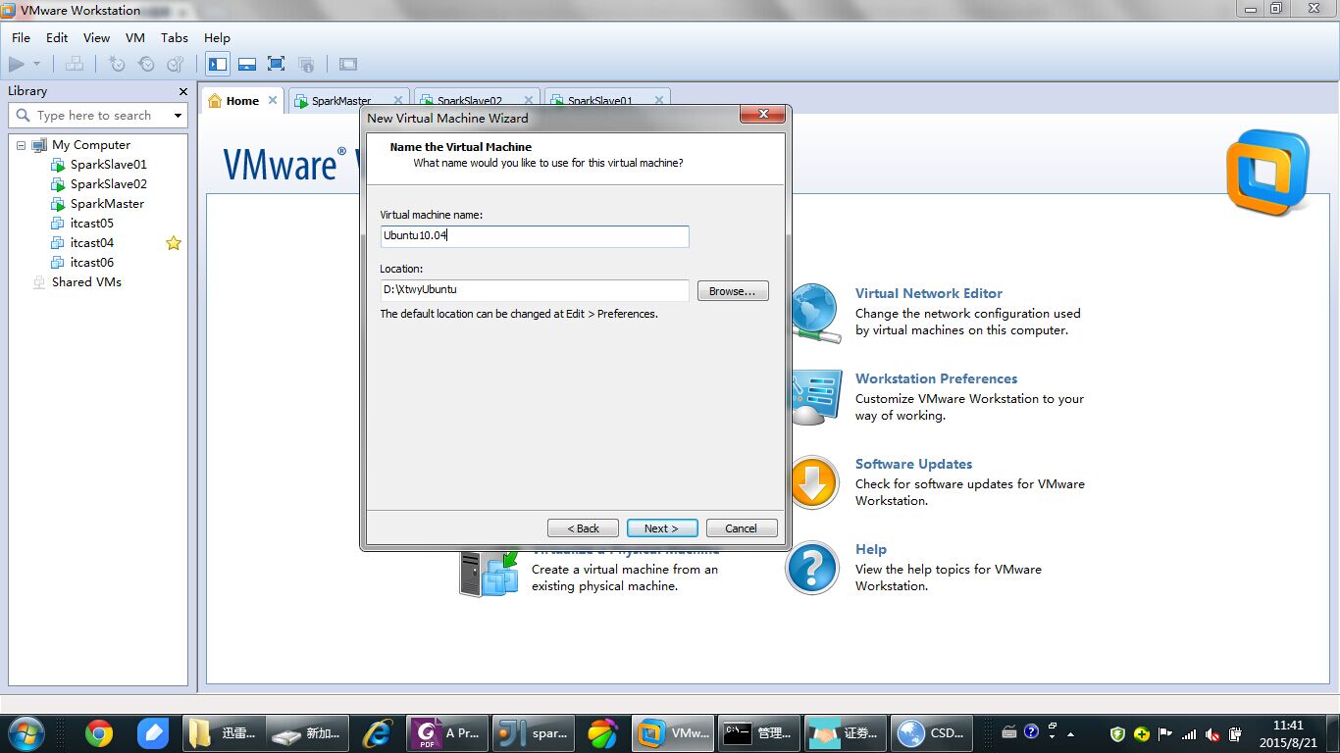Image resolution: width=1340 pixels, height=753 pixels.
Task: Close the SparkMaster tab
Action: 398,100
